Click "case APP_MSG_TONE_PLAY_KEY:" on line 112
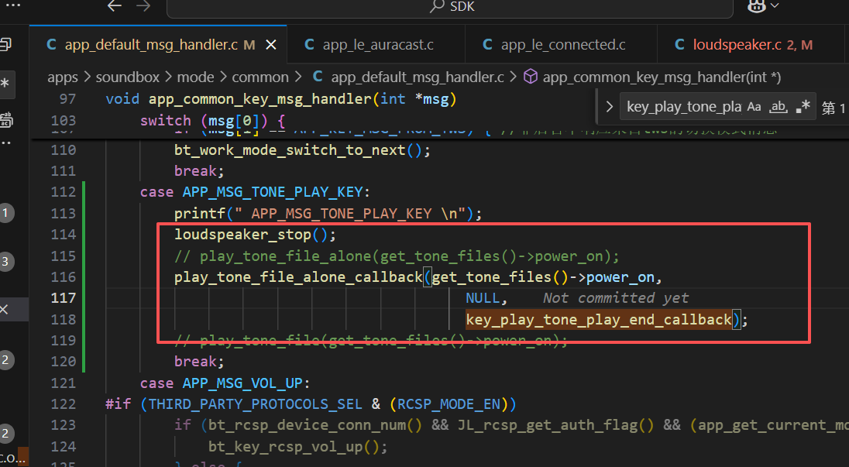The height and width of the screenshot is (467, 849). (255, 192)
